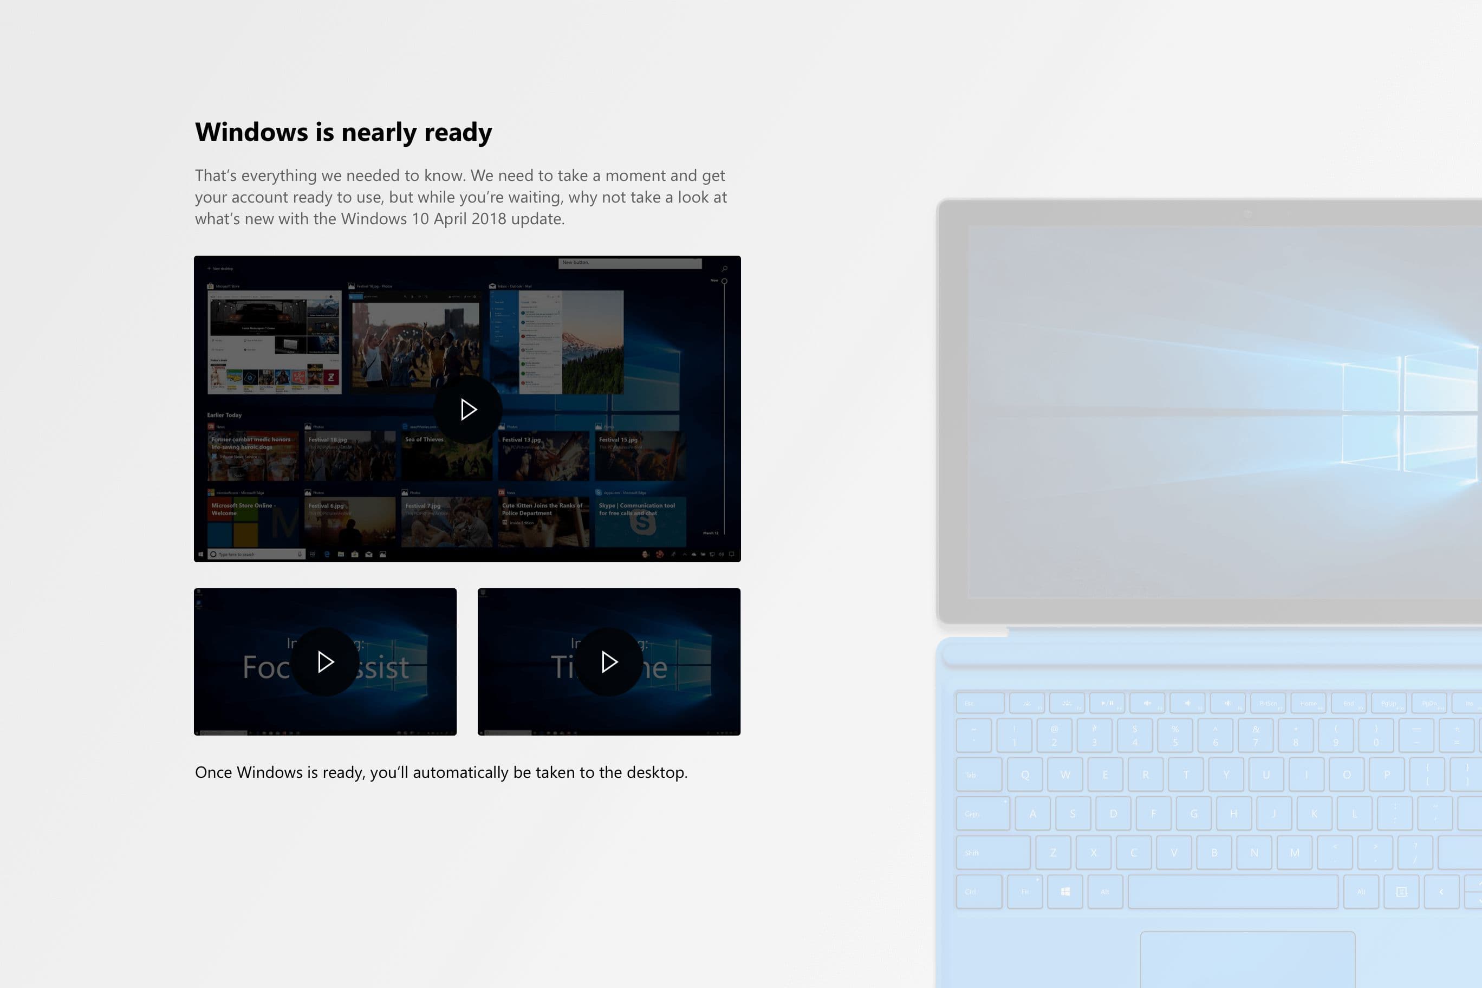Click the 'Now' timeline scrubber handle
This screenshot has width=1482, height=988.
(x=724, y=281)
